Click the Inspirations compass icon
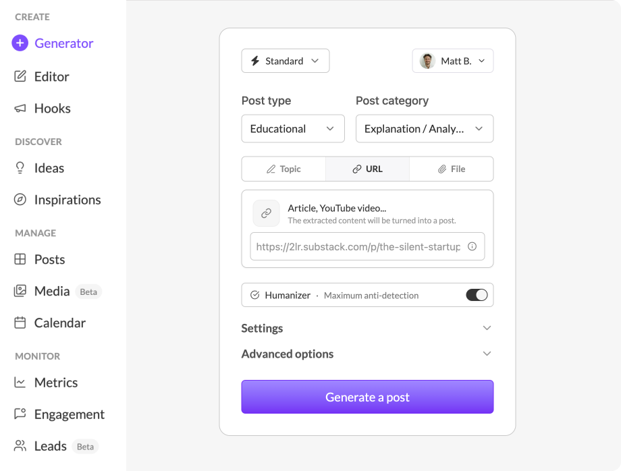This screenshot has height=471, width=621. coord(20,200)
